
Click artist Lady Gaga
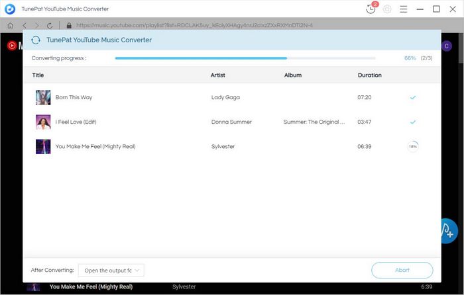(225, 97)
